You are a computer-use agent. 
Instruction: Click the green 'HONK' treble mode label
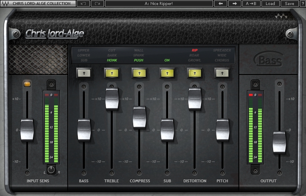pyautogui.click(x=112, y=60)
